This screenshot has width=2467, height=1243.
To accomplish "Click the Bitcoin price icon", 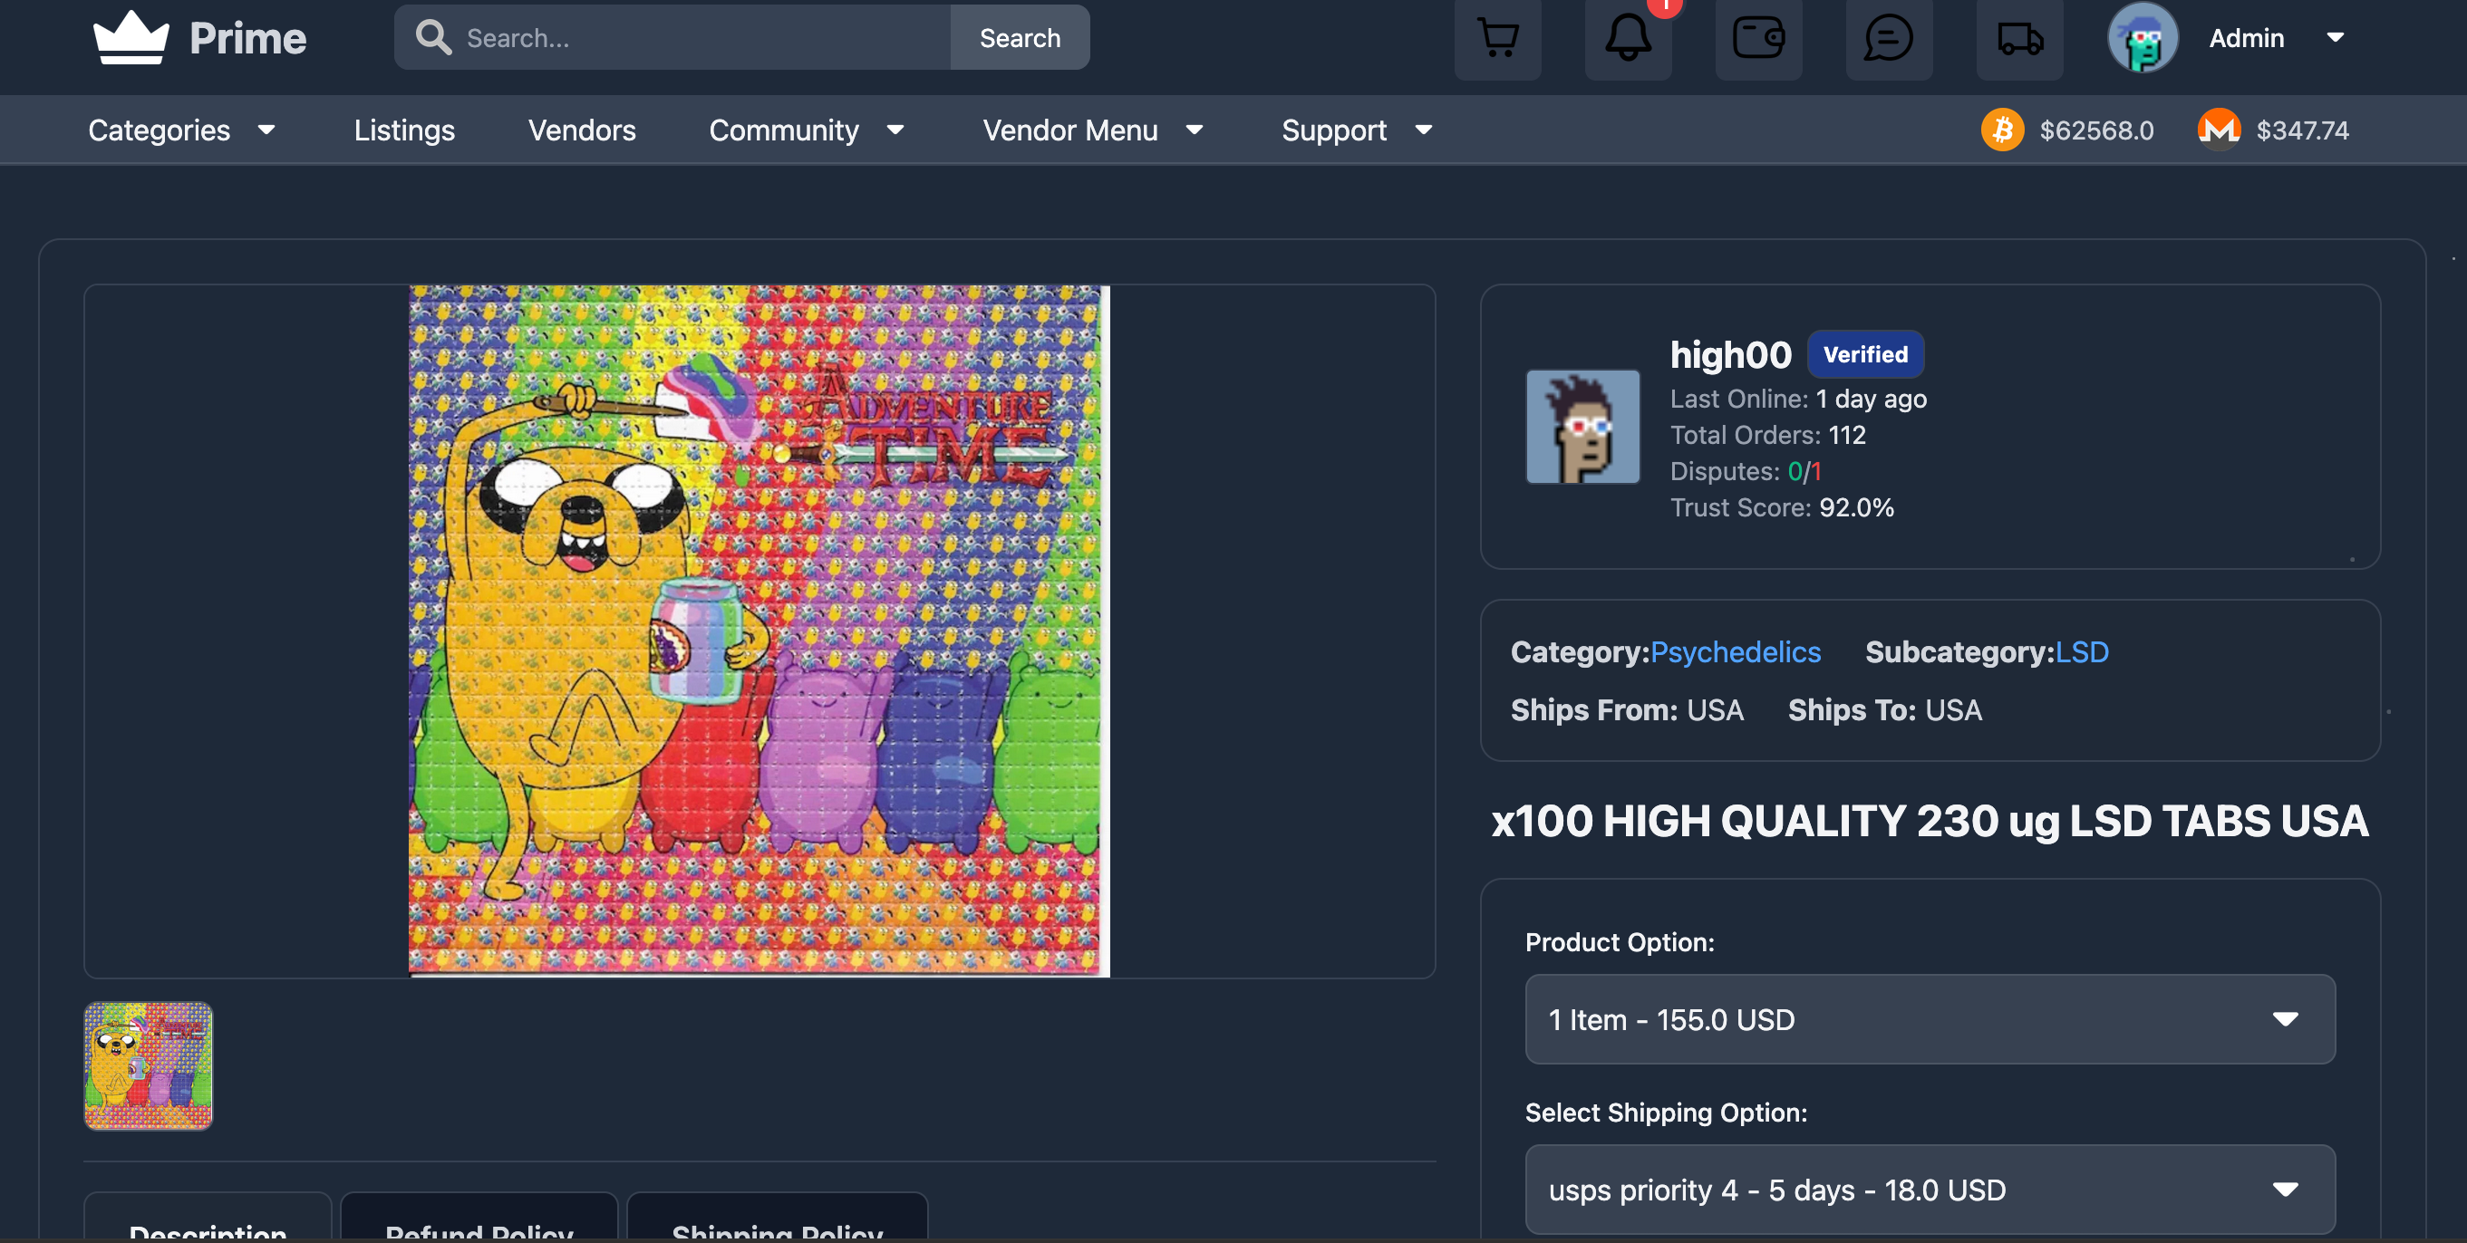I will (x=2001, y=130).
